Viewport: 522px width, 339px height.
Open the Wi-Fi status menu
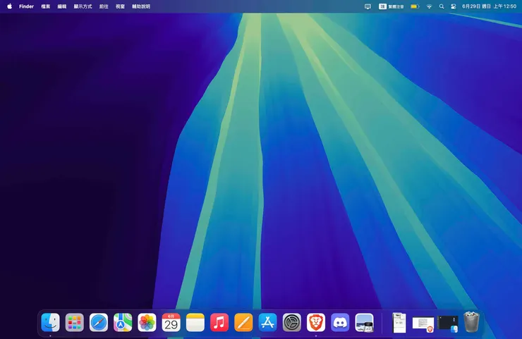point(429,6)
